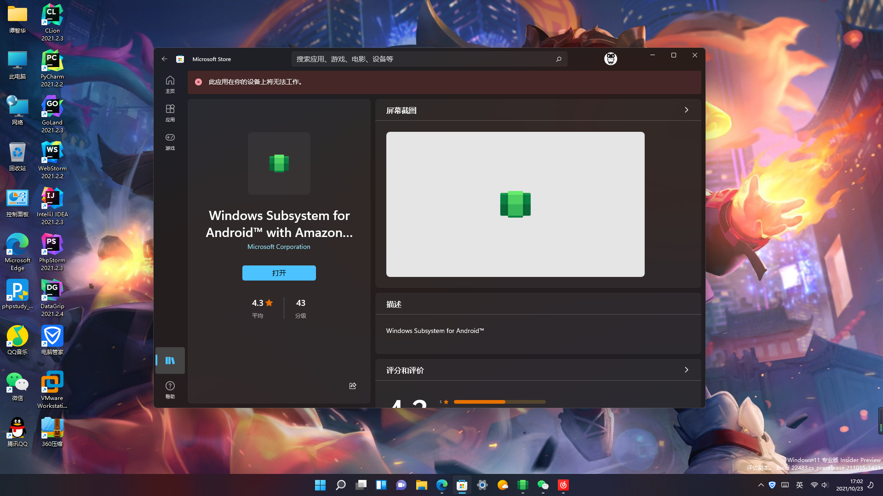Open the Library icon in sidebar
883x496 pixels.
pyautogui.click(x=170, y=361)
